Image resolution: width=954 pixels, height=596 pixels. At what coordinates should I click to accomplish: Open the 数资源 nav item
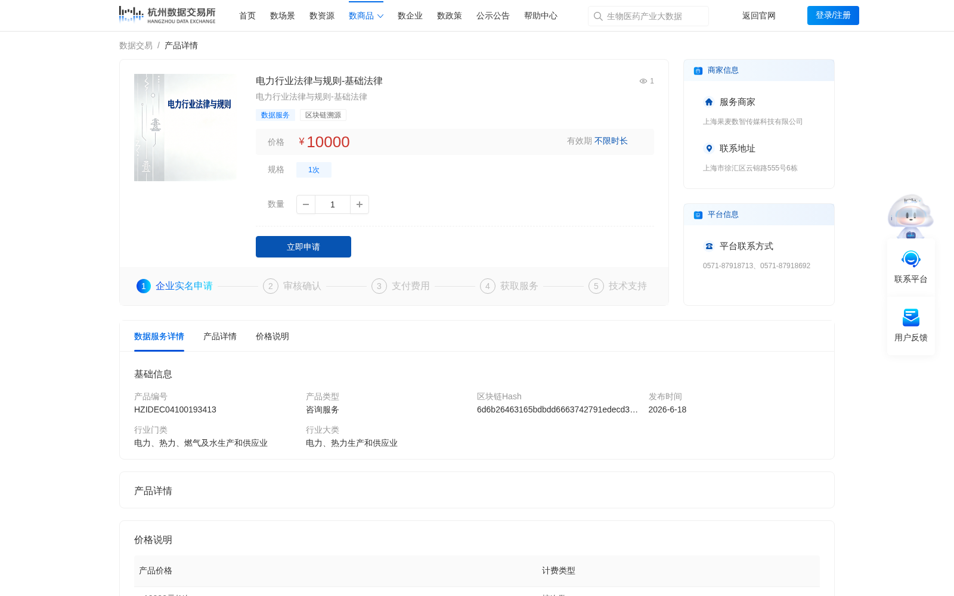point(322,16)
